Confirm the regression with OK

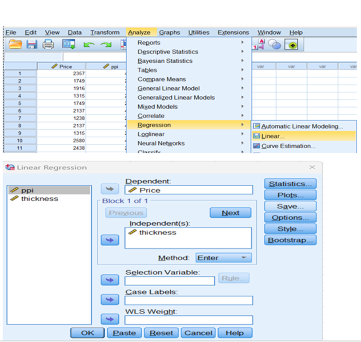point(88,333)
